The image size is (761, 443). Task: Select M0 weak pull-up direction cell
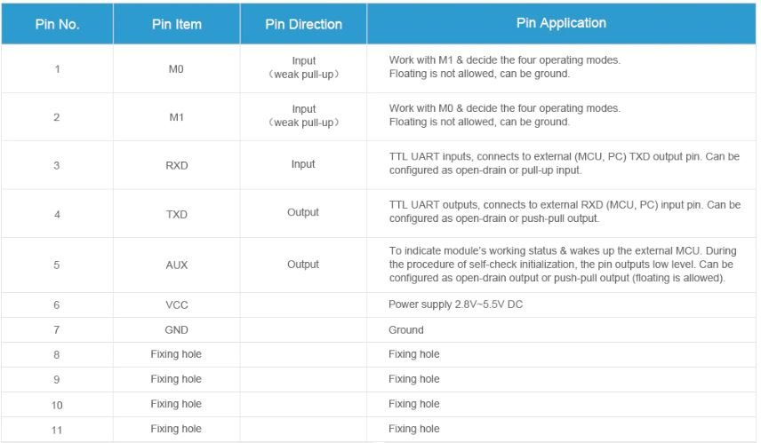tap(303, 67)
